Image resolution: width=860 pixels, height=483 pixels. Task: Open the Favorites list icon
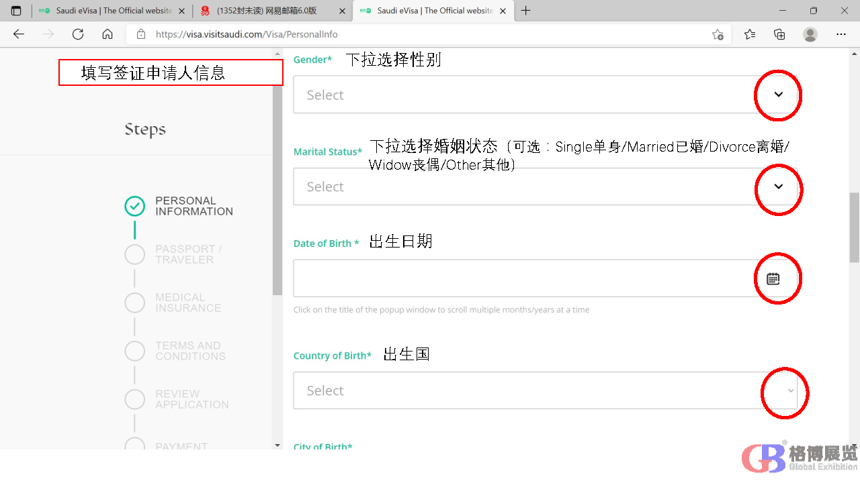pos(750,34)
